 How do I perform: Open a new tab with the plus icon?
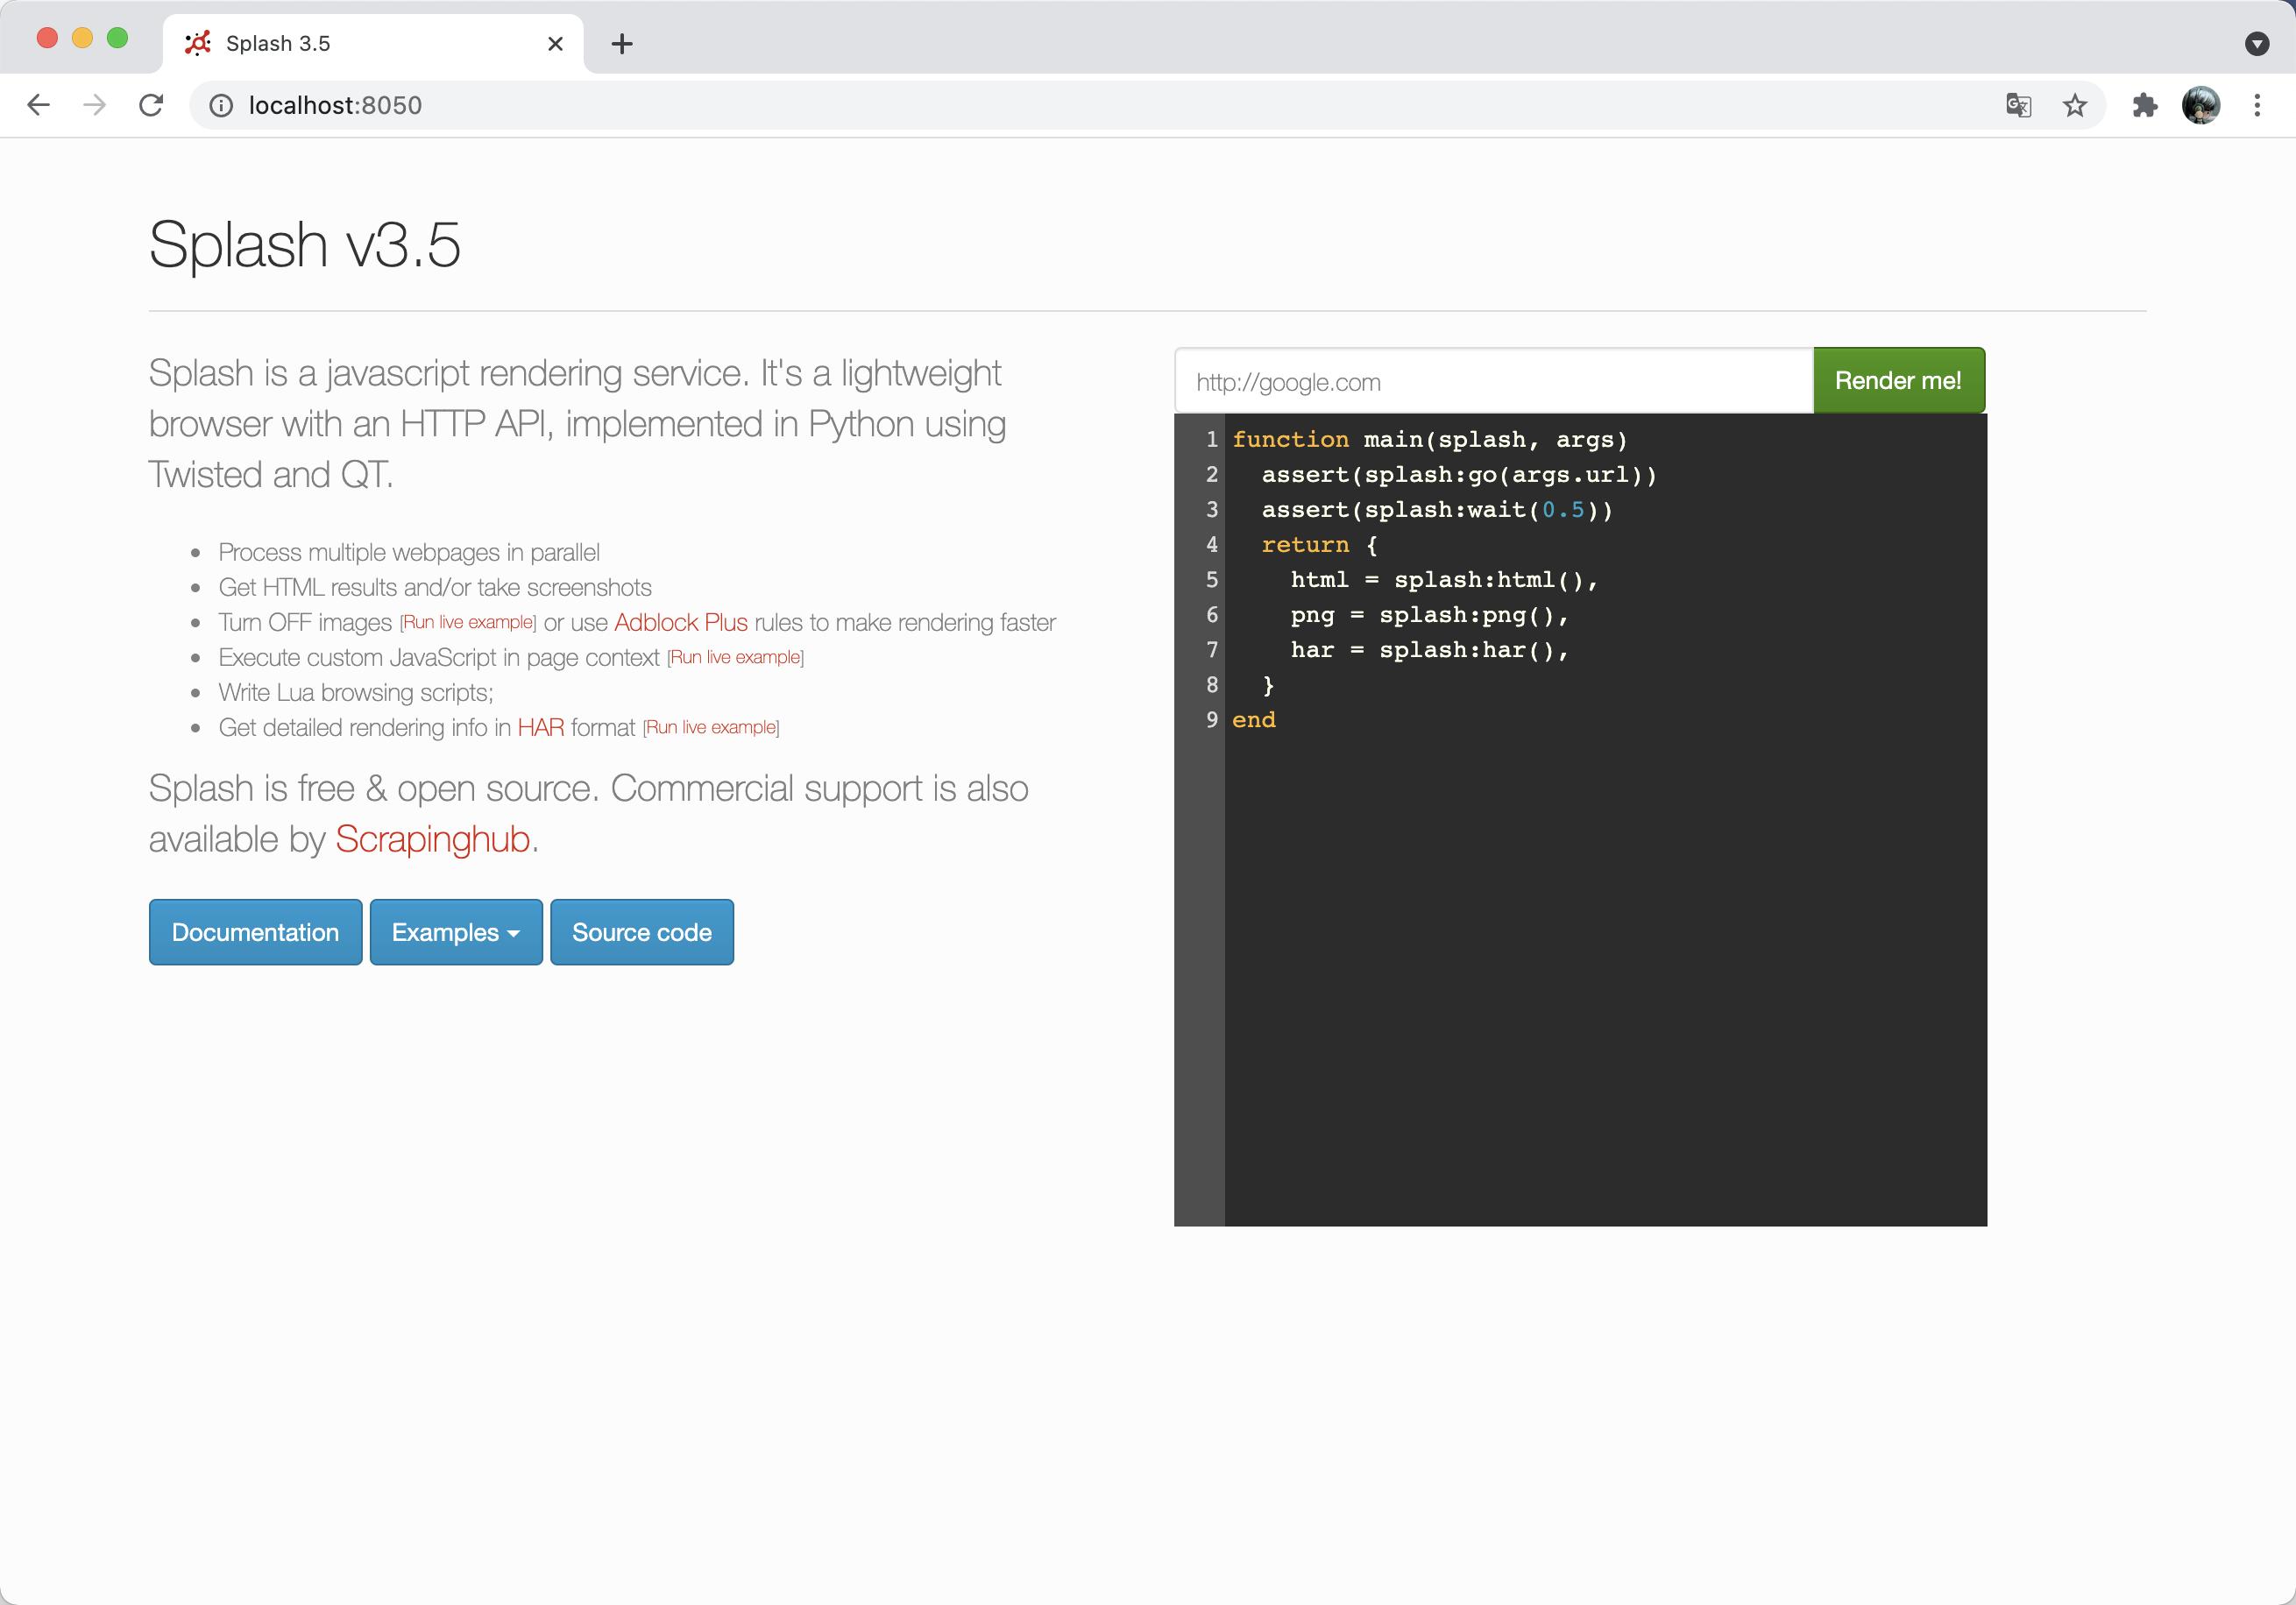tap(622, 43)
